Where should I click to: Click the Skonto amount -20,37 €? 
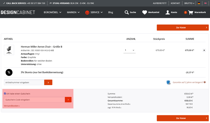pyautogui.click(x=190, y=72)
